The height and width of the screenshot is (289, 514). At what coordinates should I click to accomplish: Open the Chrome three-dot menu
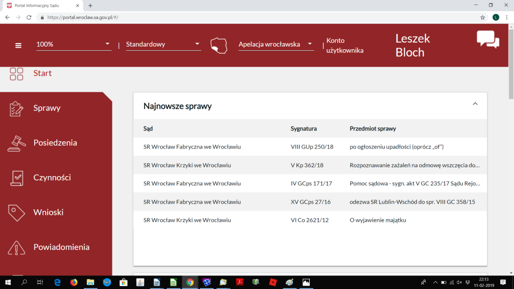tap(507, 18)
